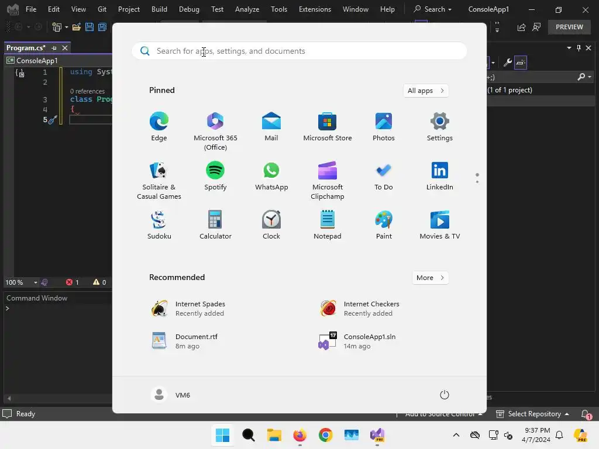Open the Extensions menu in Visual Studio

pyautogui.click(x=315, y=9)
